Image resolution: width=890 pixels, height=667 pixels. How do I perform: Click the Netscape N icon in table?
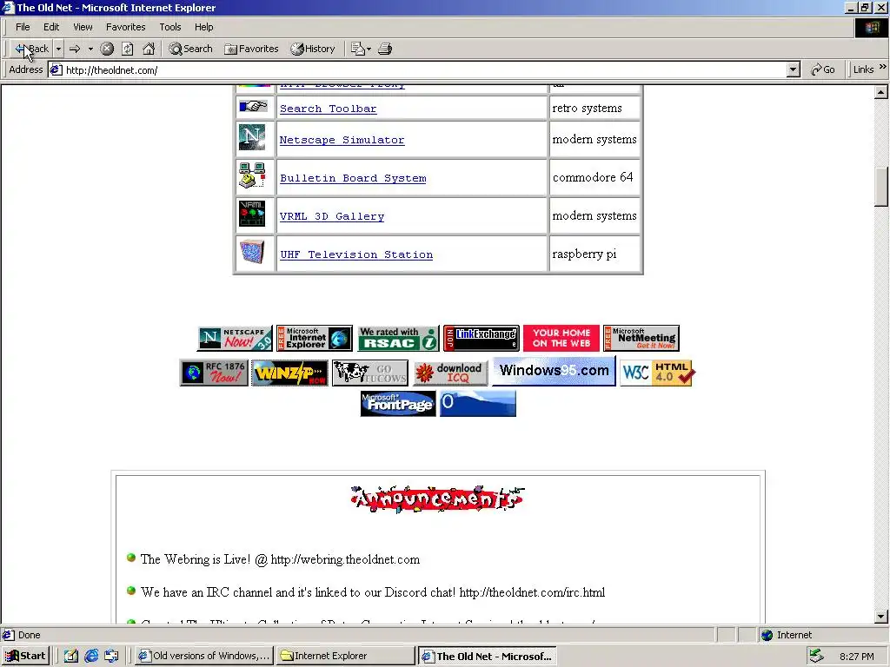[x=251, y=136]
